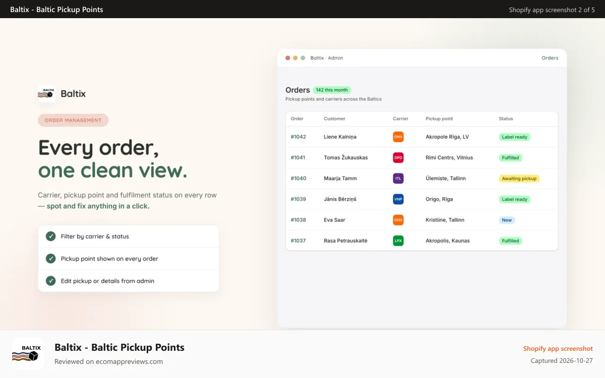605x378 pixels.
Task: Click the green window dot in Baltix Admin
Action: 303,58
